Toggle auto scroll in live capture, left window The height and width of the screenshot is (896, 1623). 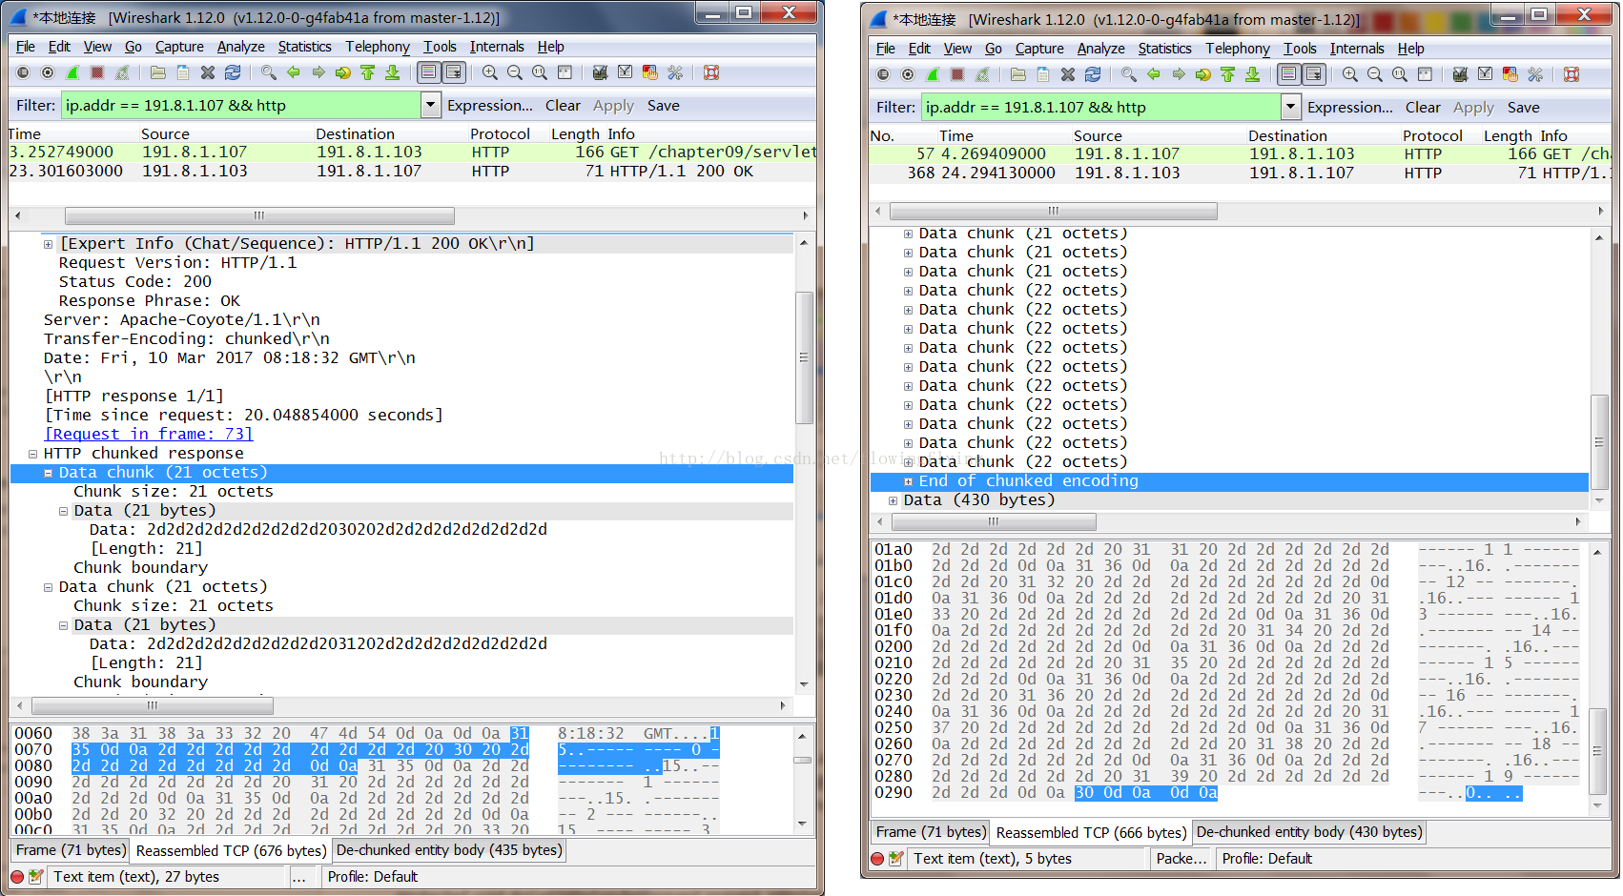[x=454, y=72]
